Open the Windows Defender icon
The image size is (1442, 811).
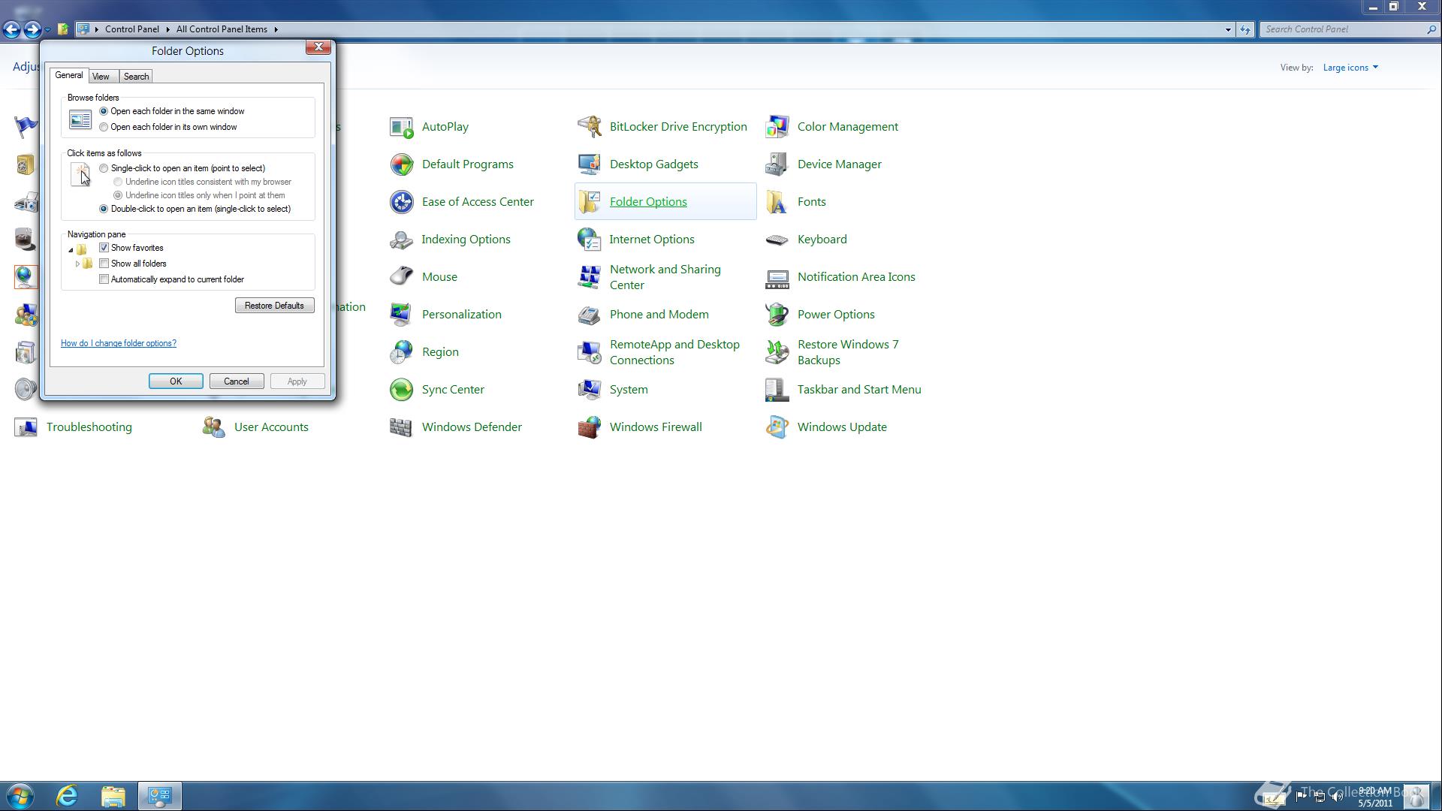[x=401, y=427]
